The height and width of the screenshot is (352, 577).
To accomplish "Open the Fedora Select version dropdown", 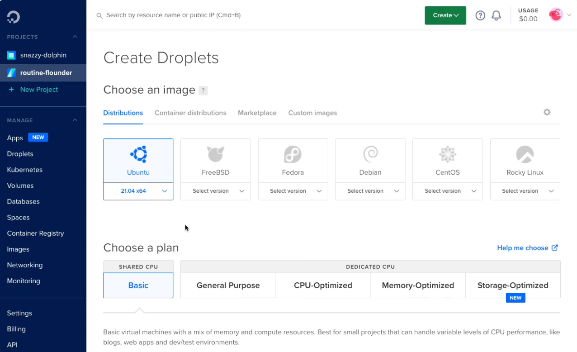I will click(x=293, y=191).
